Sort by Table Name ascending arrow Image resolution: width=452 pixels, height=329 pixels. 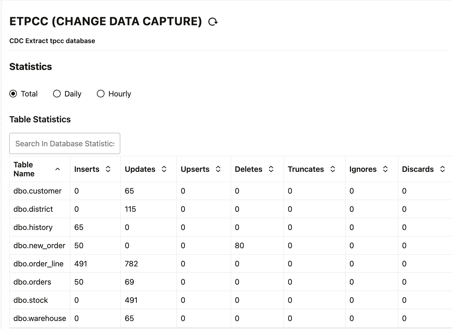tap(58, 169)
